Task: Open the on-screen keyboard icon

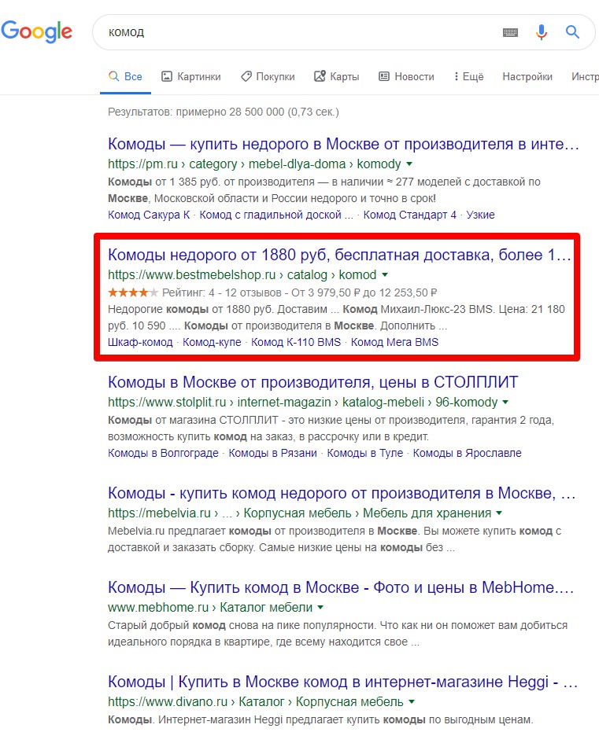Action: point(510,32)
